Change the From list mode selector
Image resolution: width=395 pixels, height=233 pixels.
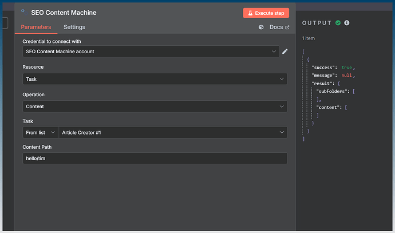point(40,132)
